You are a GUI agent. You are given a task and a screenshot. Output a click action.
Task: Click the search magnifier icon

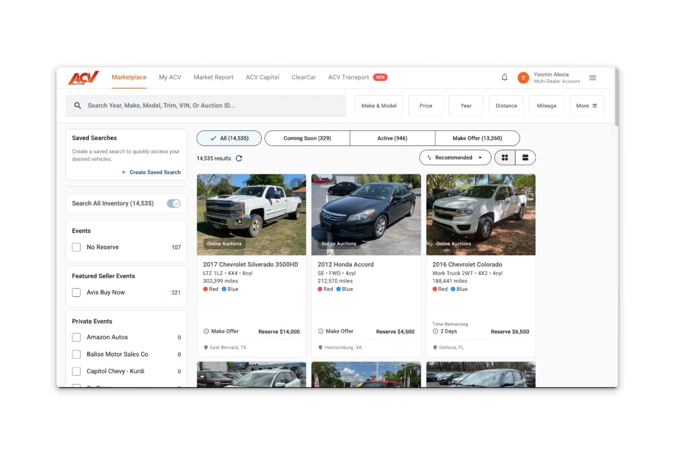[78, 105]
